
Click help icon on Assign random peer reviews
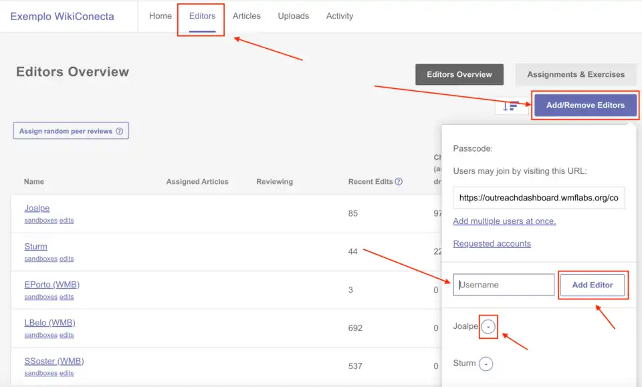pos(120,131)
